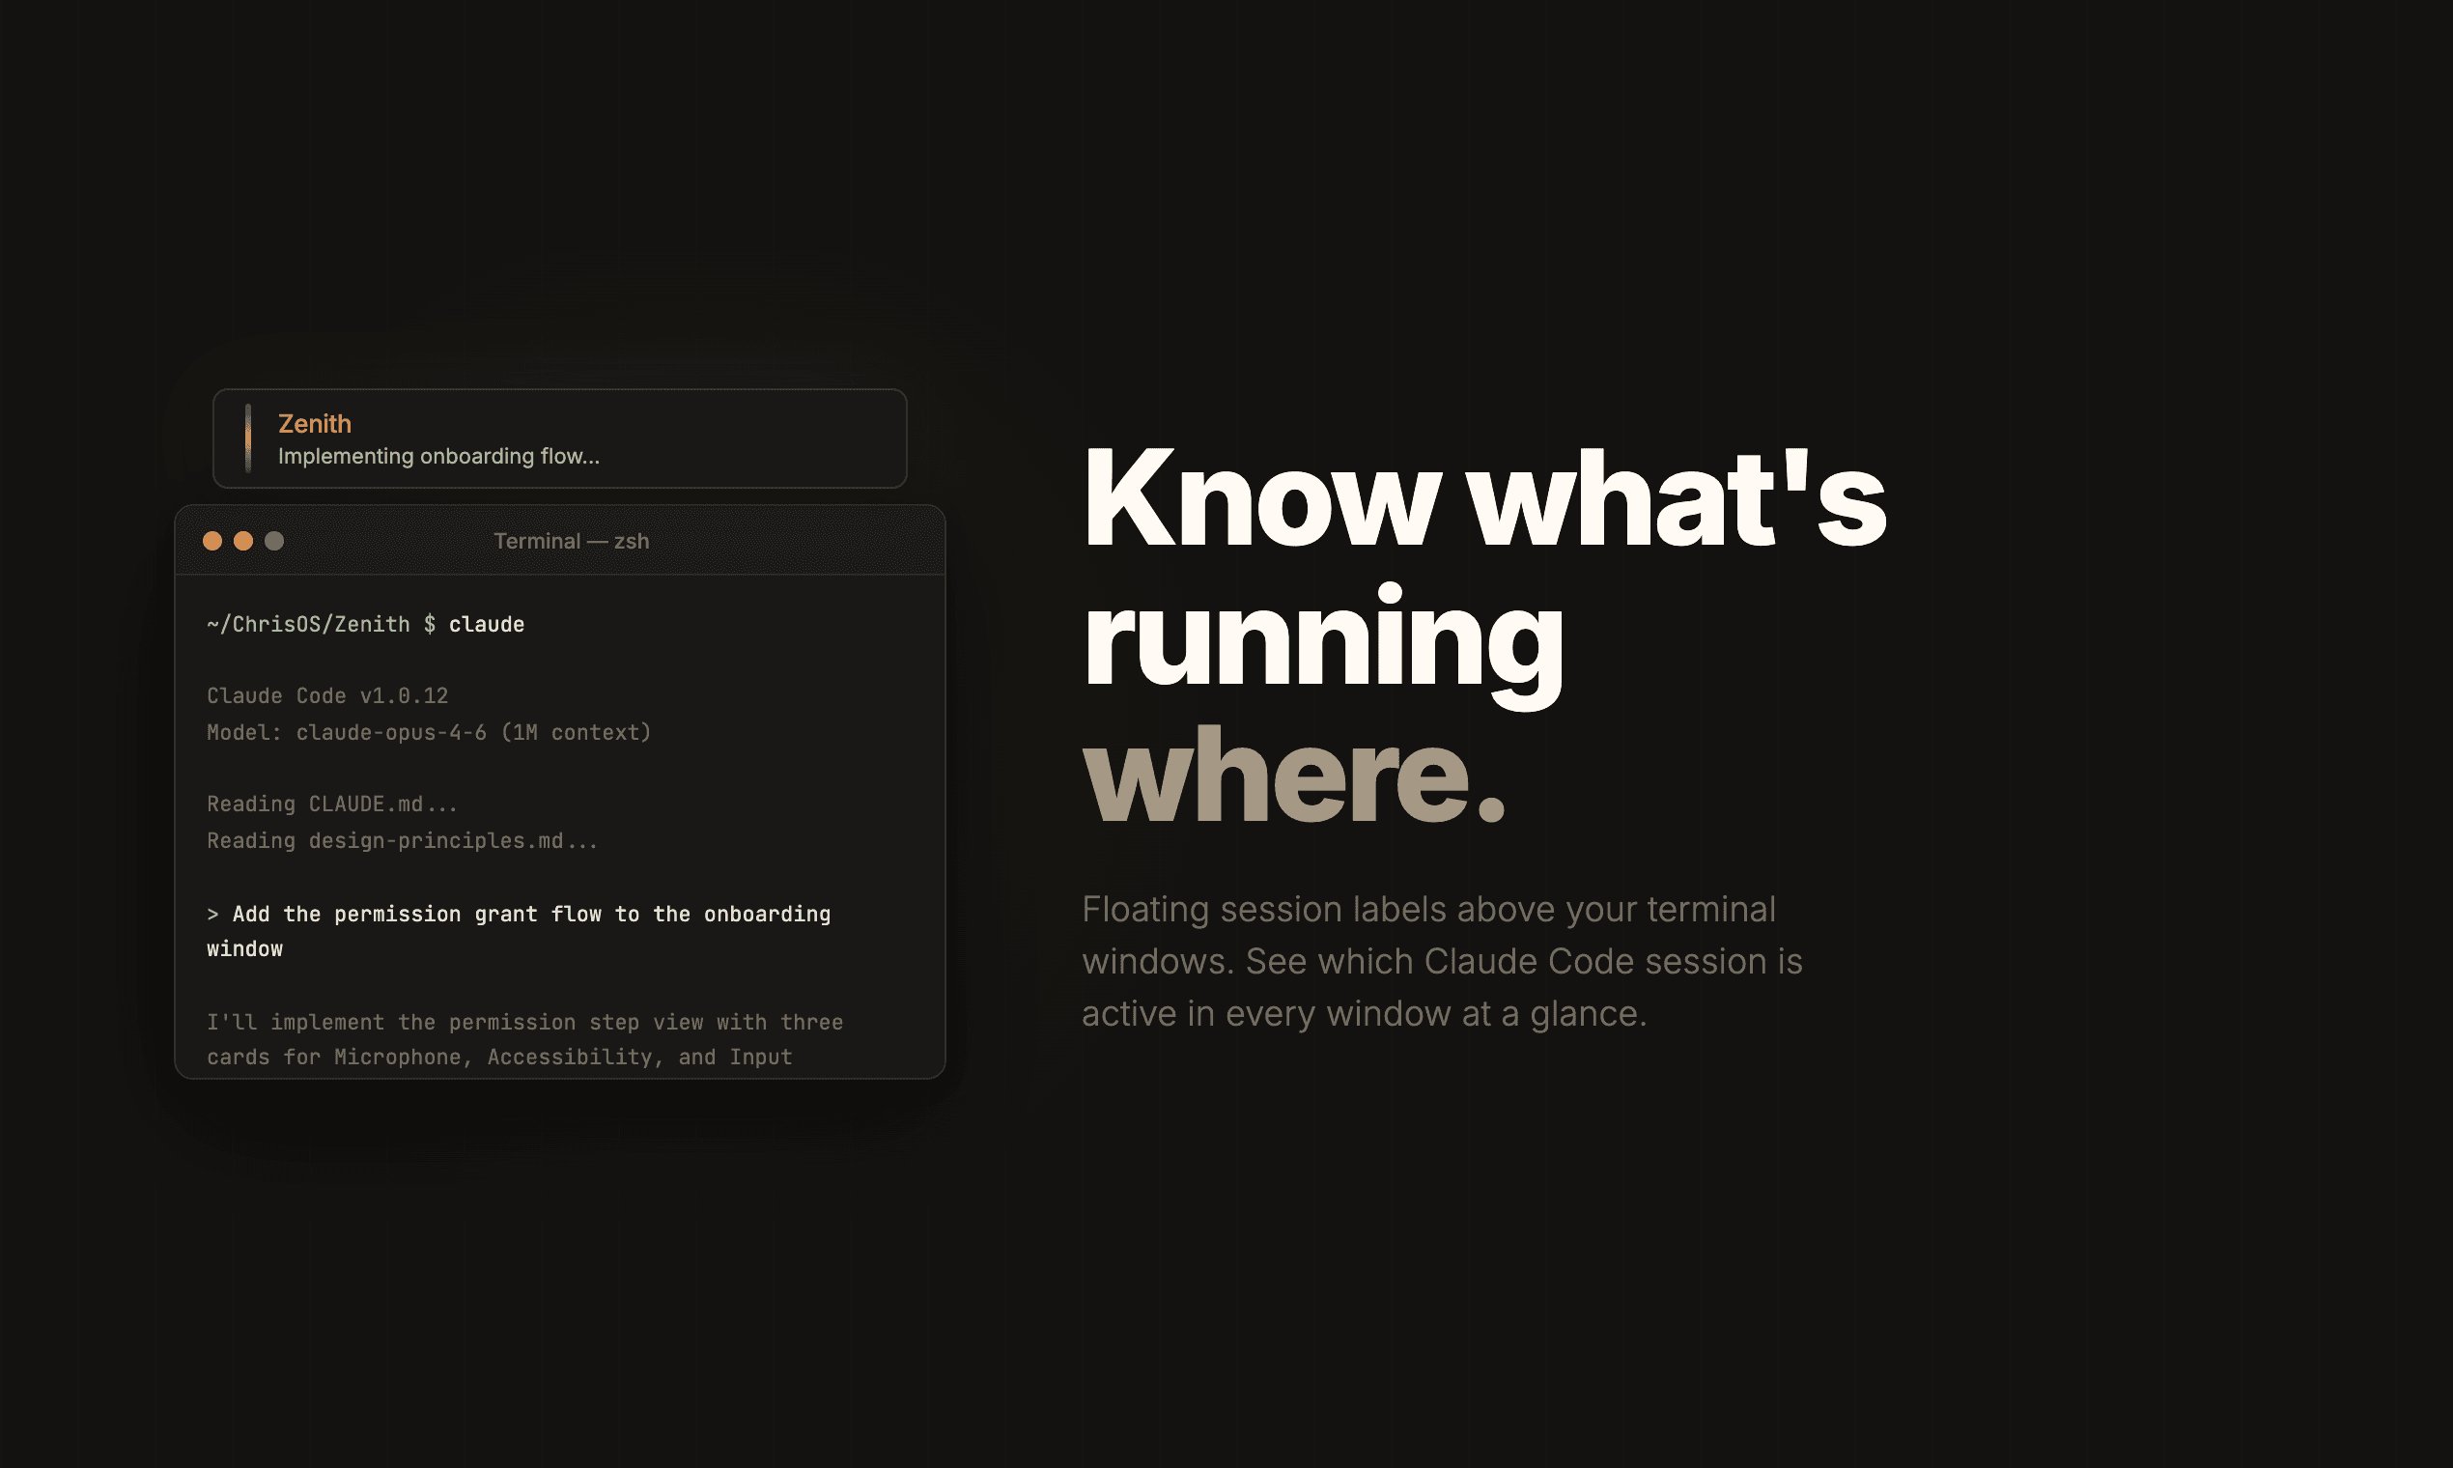The image size is (2453, 1468).
Task: Click the leftmost traffic light control
Action: click(x=213, y=540)
